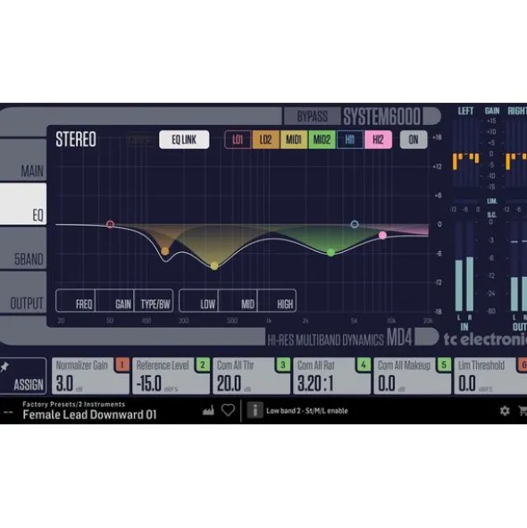Image resolution: width=527 pixels, height=528 pixels.
Task: Favorite the preset with heart icon
Action: pyautogui.click(x=228, y=410)
